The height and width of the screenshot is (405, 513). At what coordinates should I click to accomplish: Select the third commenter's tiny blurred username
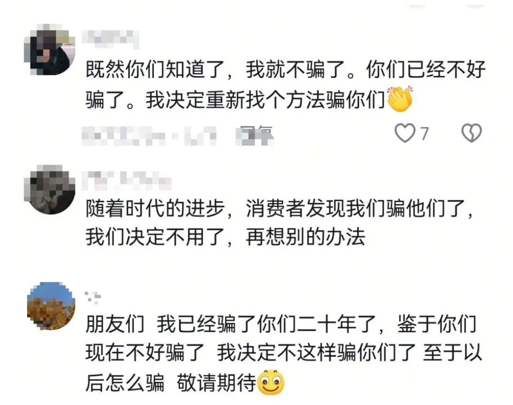tap(93, 297)
